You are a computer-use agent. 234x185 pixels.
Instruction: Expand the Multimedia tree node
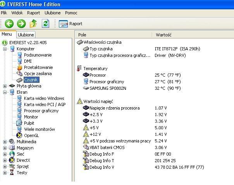click(5, 142)
